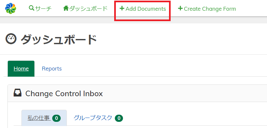Switch to the Reports tab
The image size is (267, 128).
52,69
